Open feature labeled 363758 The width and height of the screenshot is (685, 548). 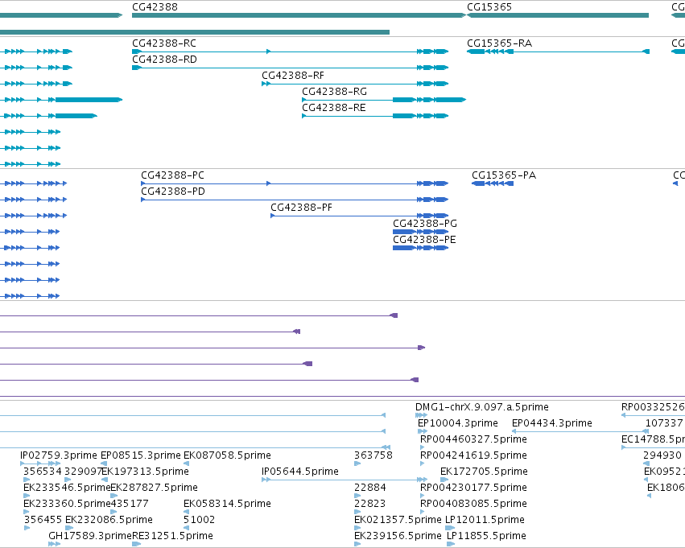click(x=373, y=455)
